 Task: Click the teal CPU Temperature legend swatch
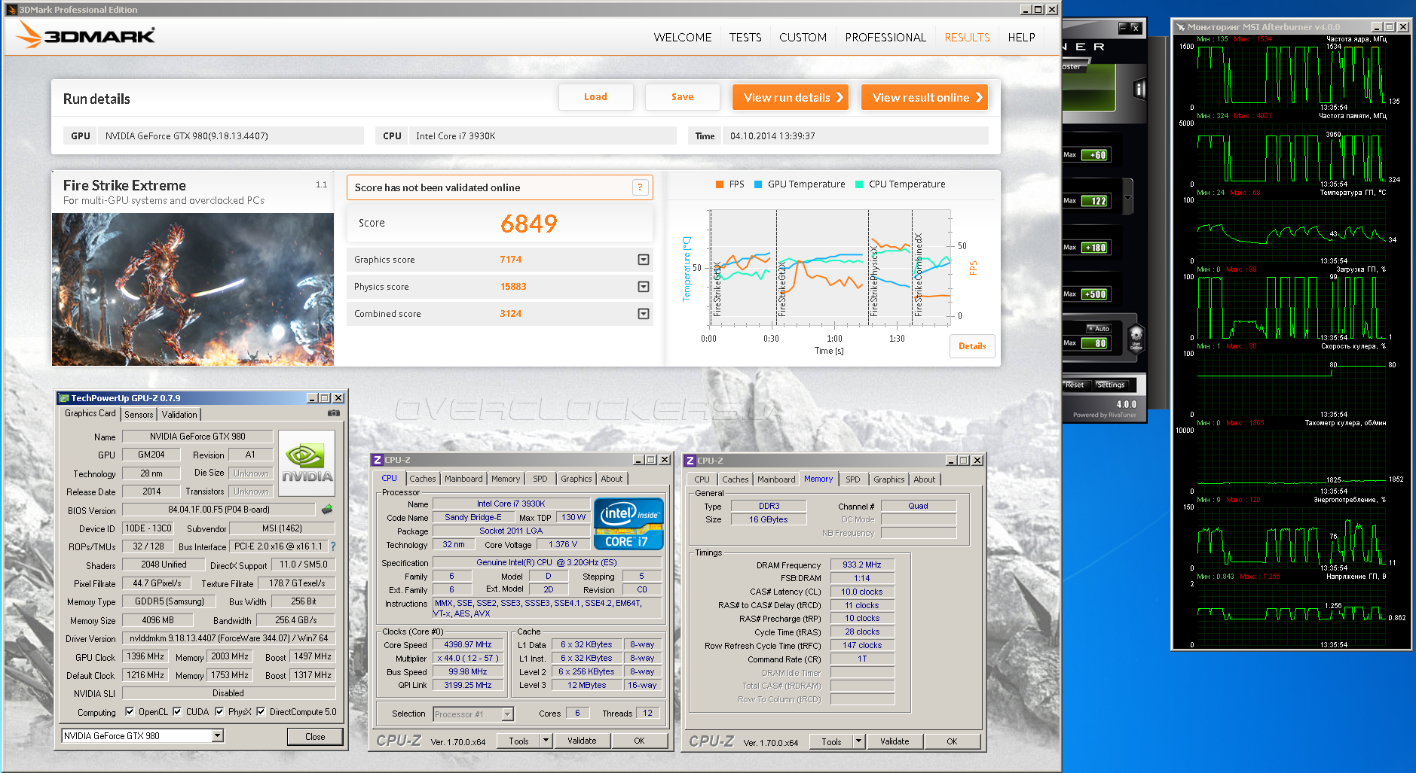[x=859, y=184]
